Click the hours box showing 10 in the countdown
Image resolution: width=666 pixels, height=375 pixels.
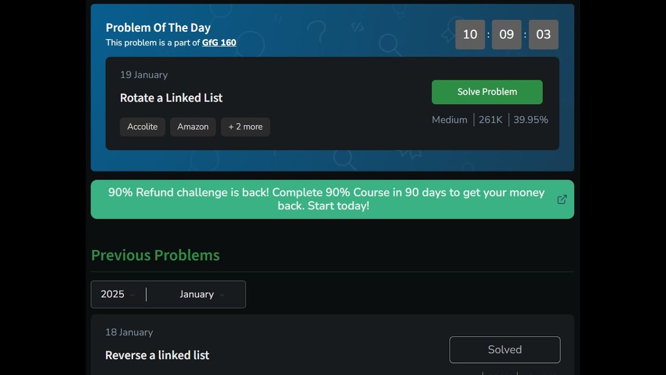point(470,34)
